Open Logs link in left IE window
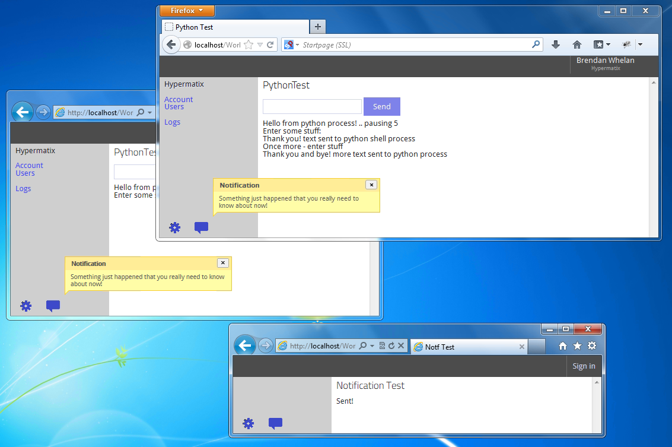Screen dimensions: 672x447 click(23, 189)
